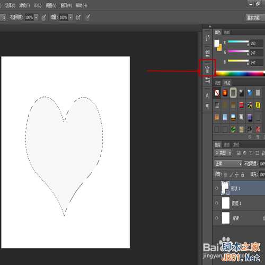Click the lock-all padlock icon in Layers
The width and height of the screenshot is (265, 265).
[x=243, y=174]
